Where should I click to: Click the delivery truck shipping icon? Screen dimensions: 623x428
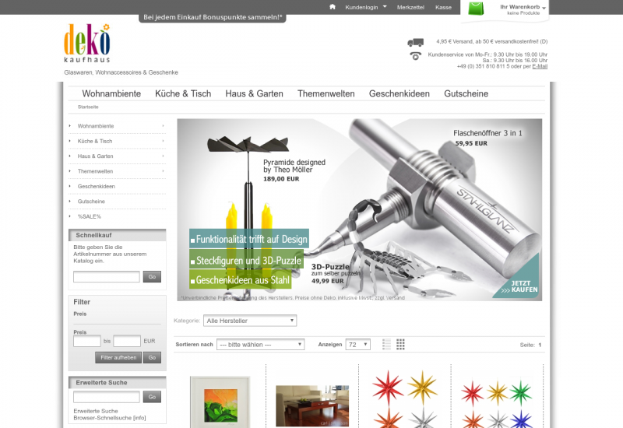[415, 42]
